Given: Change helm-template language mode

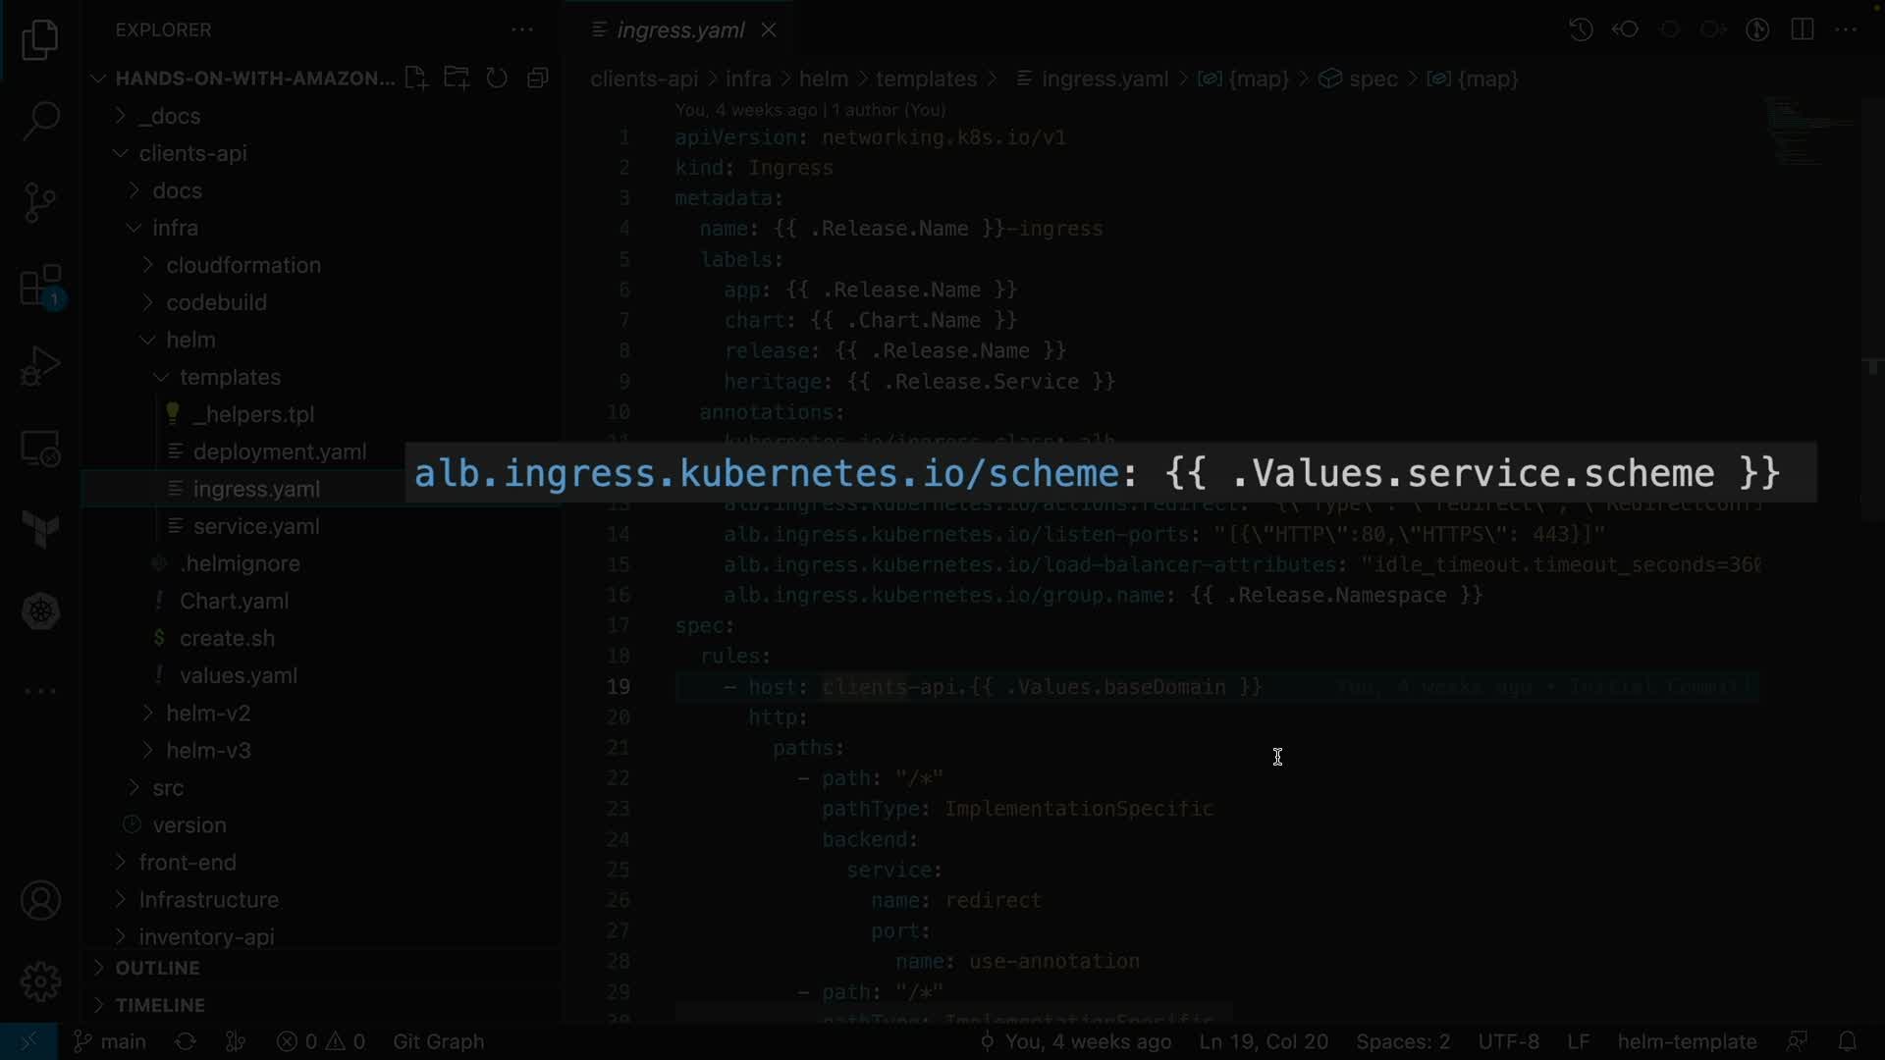Looking at the screenshot, I should coord(1686,1041).
